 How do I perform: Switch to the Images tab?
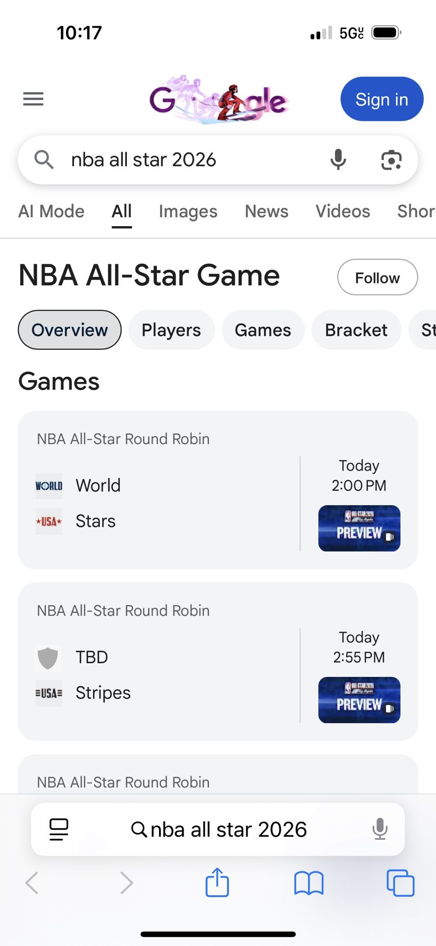tap(188, 211)
